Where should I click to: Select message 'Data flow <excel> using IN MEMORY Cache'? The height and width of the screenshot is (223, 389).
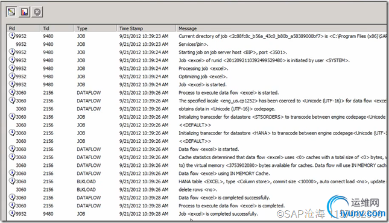[x=224, y=174]
